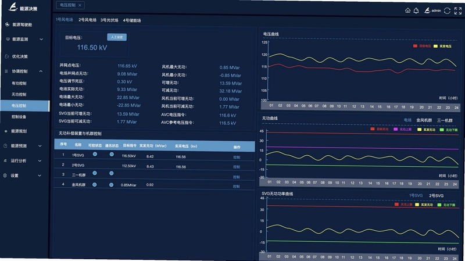Click the 能源决策 sailboat logo

click(13, 7)
